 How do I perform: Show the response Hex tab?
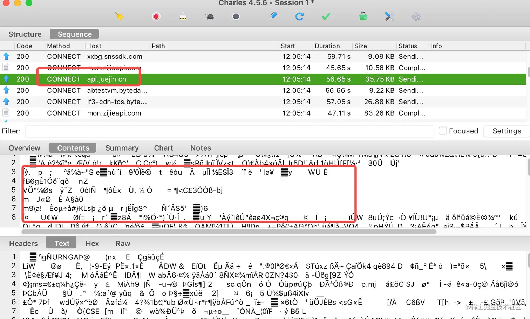(x=92, y=243)
